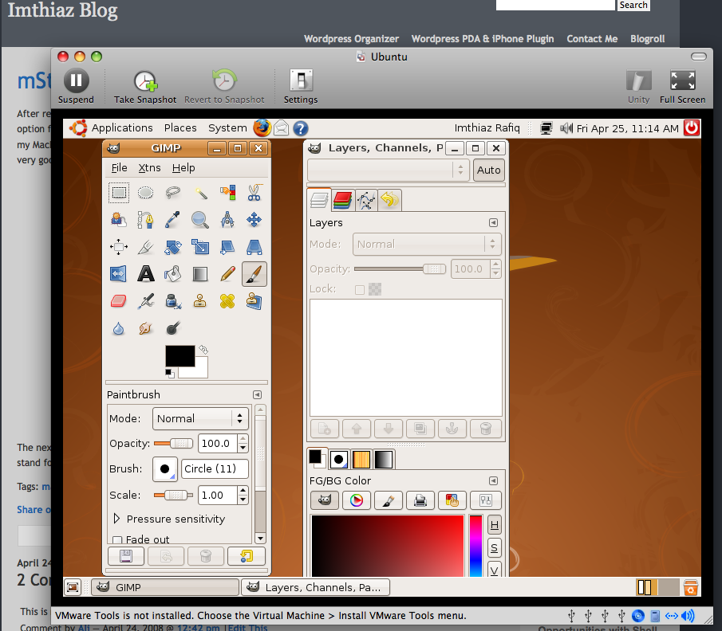This screenshot has width=722, height=631.
Task: Select the Perspective tool
Action: pyautogui.click(x=254, y=247)
